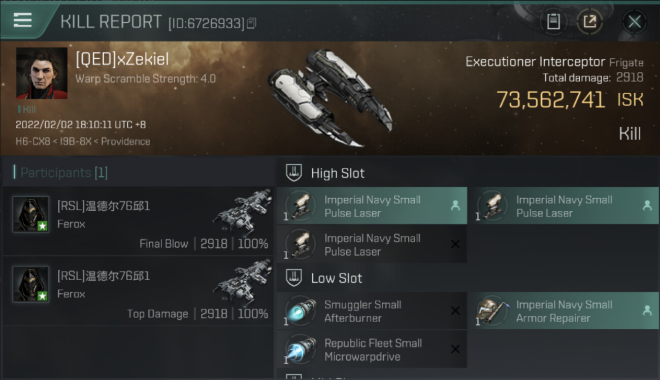The image size is (660, 380).
Task: Open Top Damage participant Ferox entry
Action: pyautogui.click(x=138, y=290)
